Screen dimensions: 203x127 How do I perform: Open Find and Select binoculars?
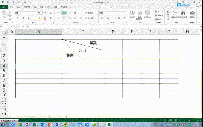pyautogui.click(x=183, y=14)
